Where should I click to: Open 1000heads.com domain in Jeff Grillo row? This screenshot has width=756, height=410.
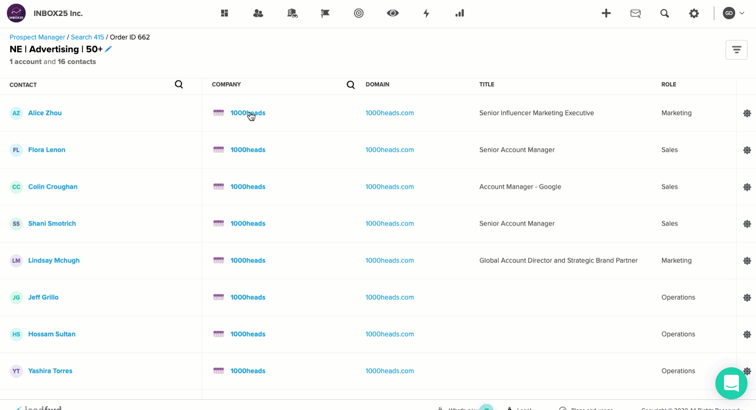tap(390, 297)
